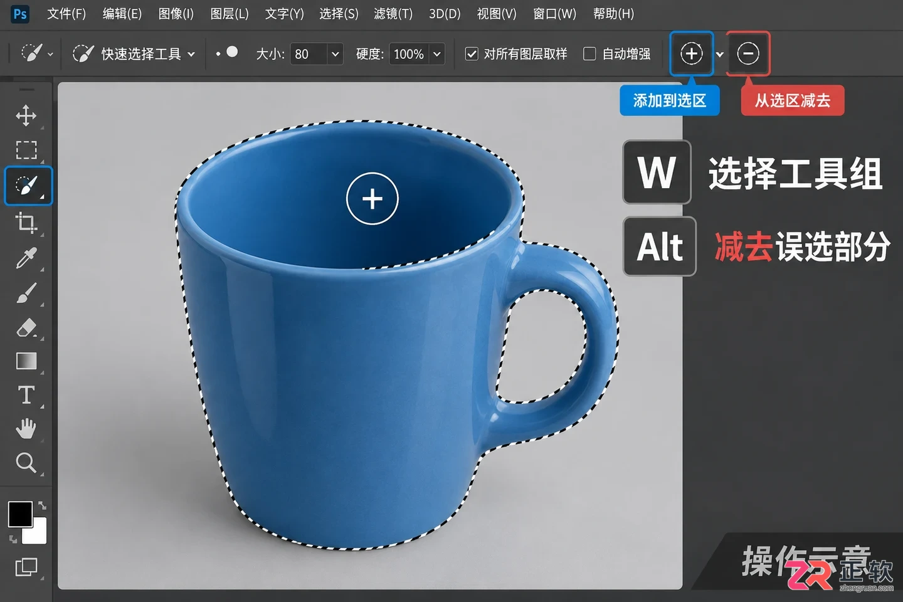Toggle 对所有图层取样 checkbox

(472, 54)
